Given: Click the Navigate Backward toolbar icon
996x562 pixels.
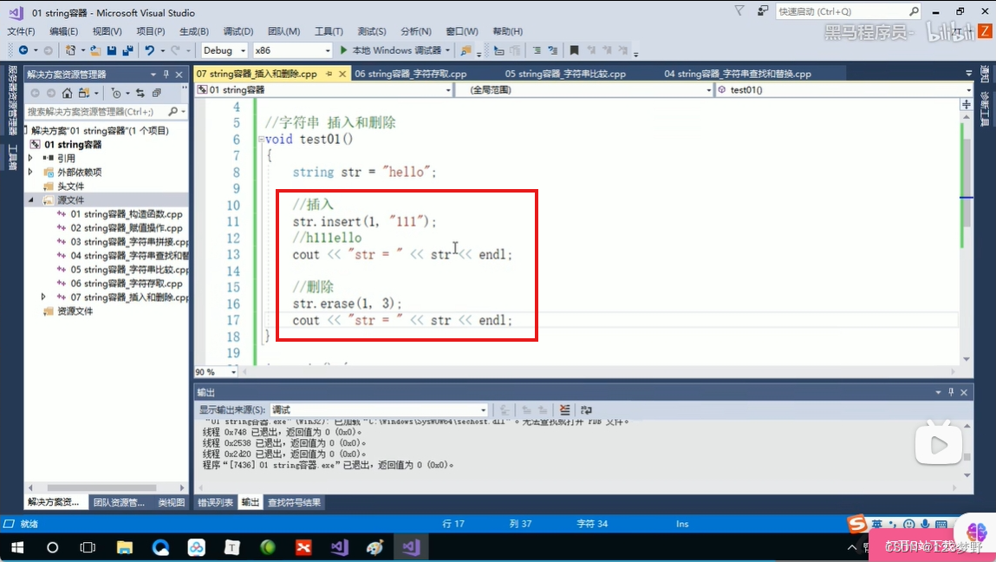Looking at the screenshot, I should click(23, 50).
